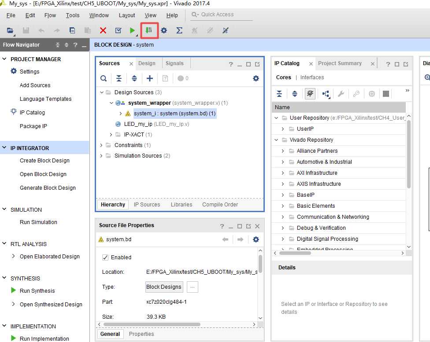Viewport: 430px width, 342px height.
Task: Click the Type browse ellipsis button
Action: pos(193,287)
